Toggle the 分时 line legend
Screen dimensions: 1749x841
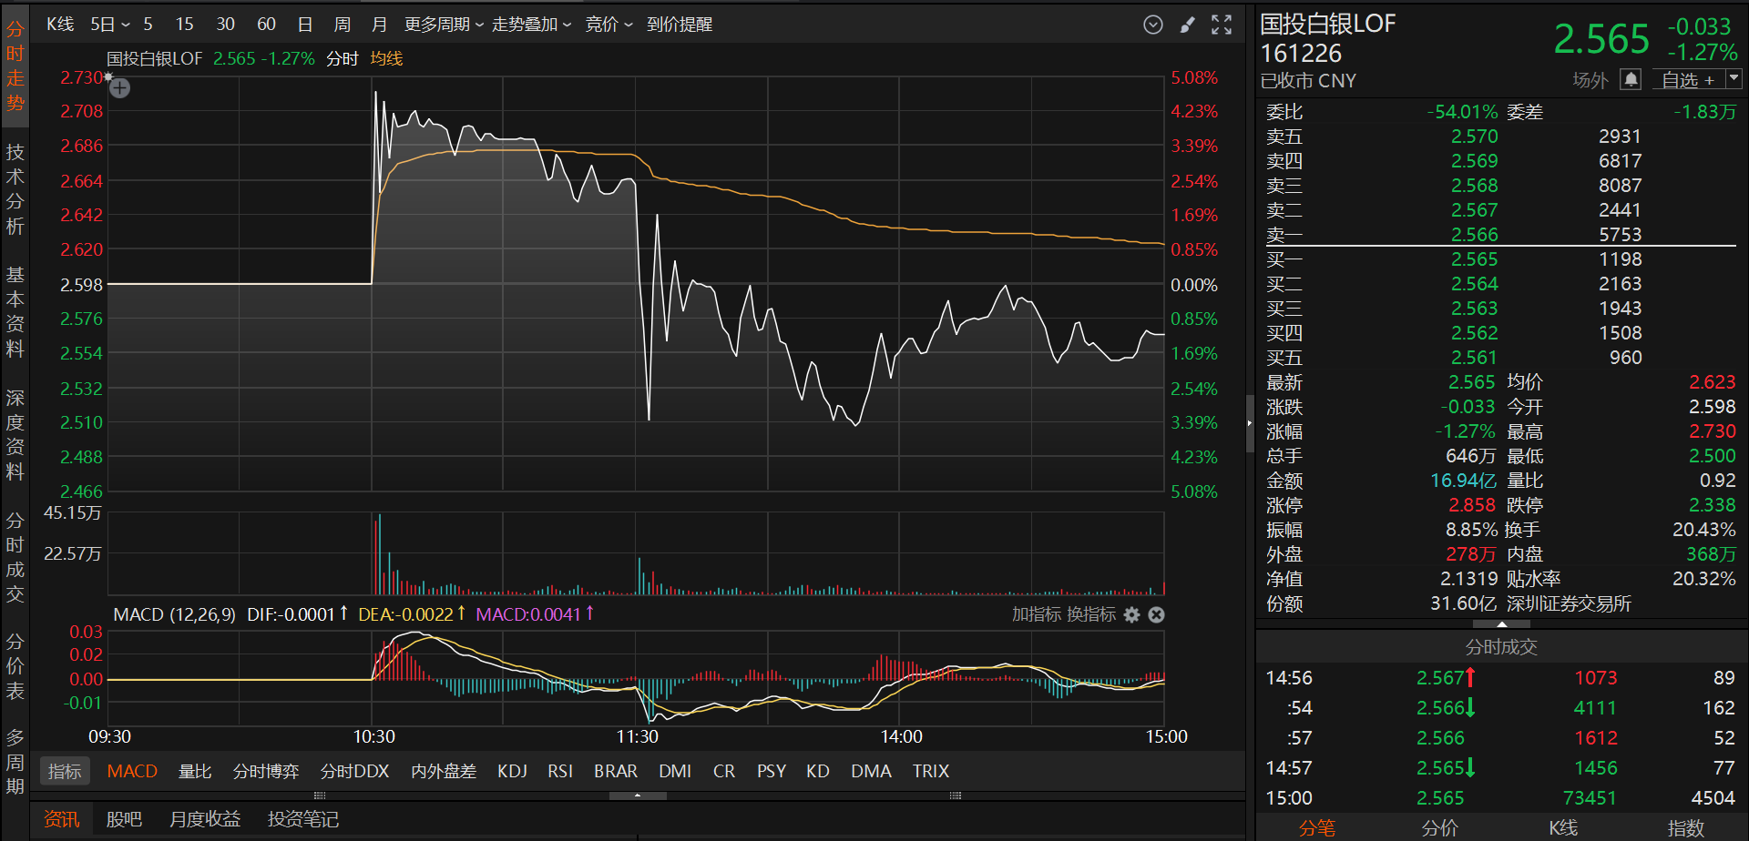pyautogui.click(x=343, y=59)
